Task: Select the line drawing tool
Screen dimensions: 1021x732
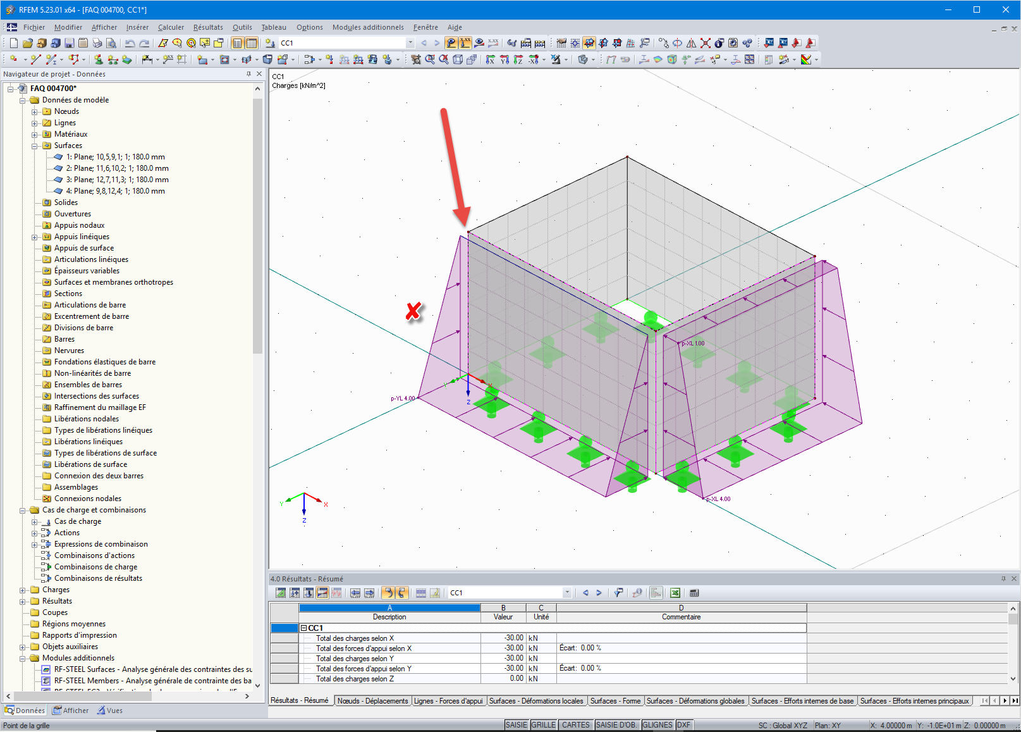Action: point(35,59)
